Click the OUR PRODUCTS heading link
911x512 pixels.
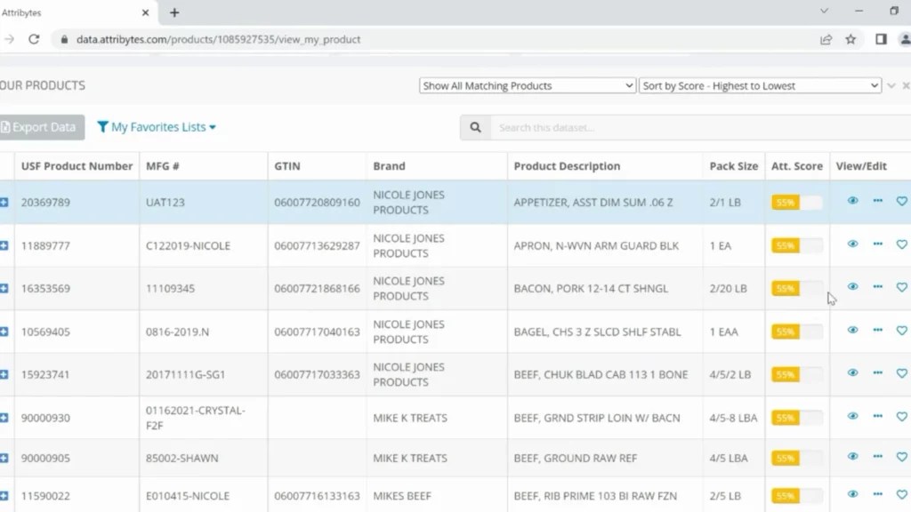[x=43, y=85]
